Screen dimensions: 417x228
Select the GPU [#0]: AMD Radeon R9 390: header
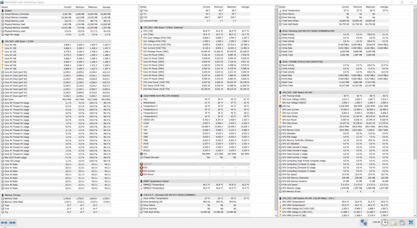[333, 92]
